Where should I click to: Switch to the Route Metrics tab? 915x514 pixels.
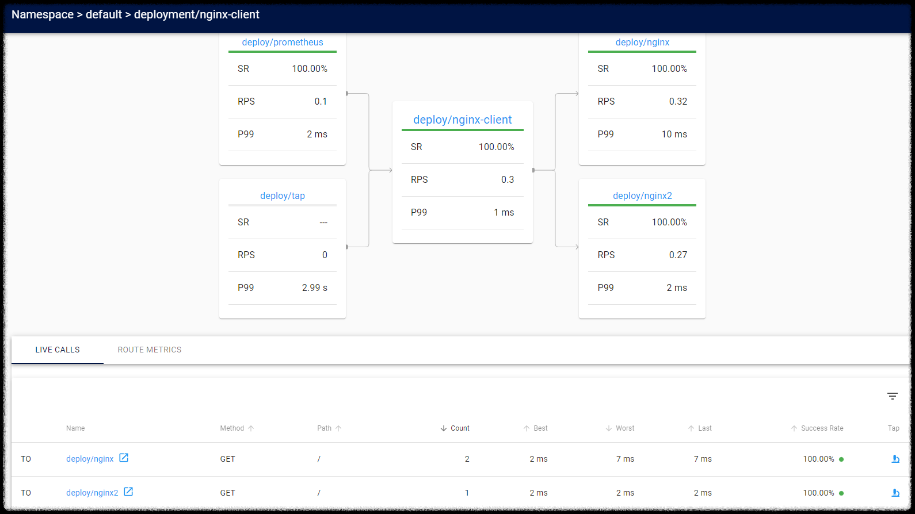point(150,350)
